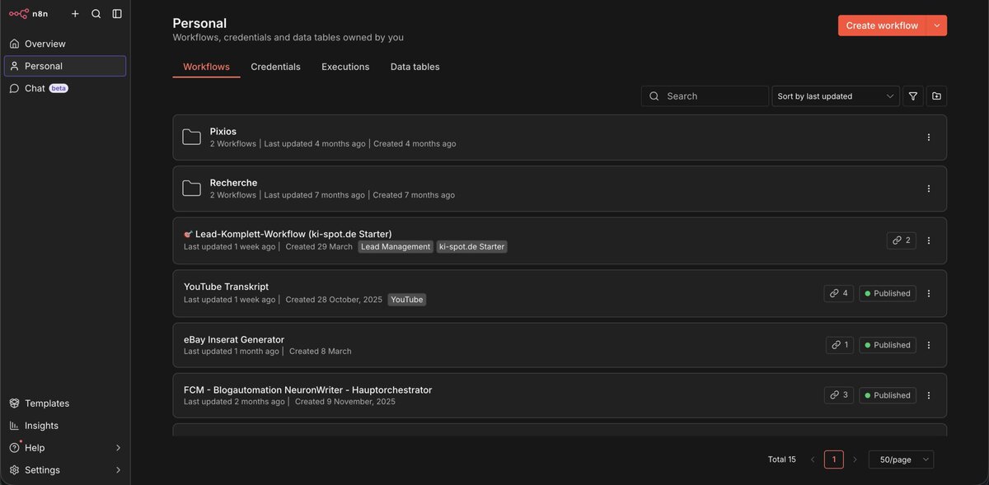The image size is (989, 485).
Task: Click the Recherche folder icon
Action: tap(191, 189)
